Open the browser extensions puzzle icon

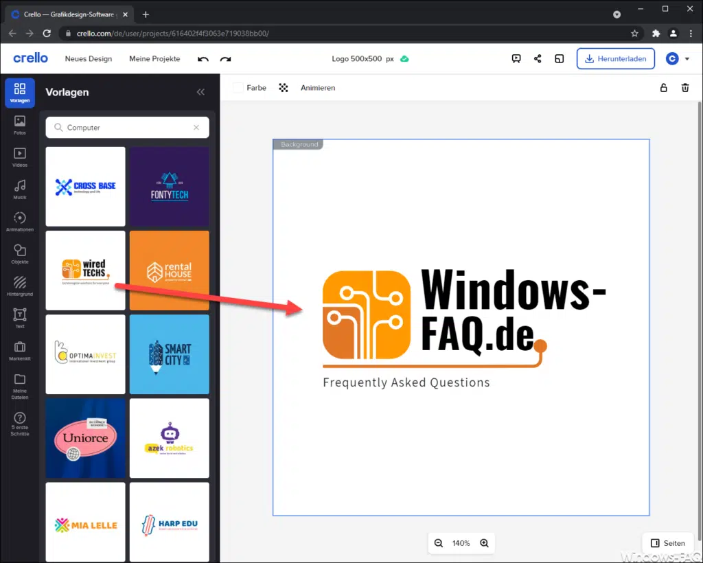pos(656,33)
